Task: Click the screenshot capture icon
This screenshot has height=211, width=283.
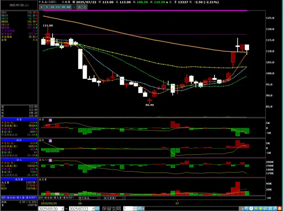Action: (x=270, y=208)
